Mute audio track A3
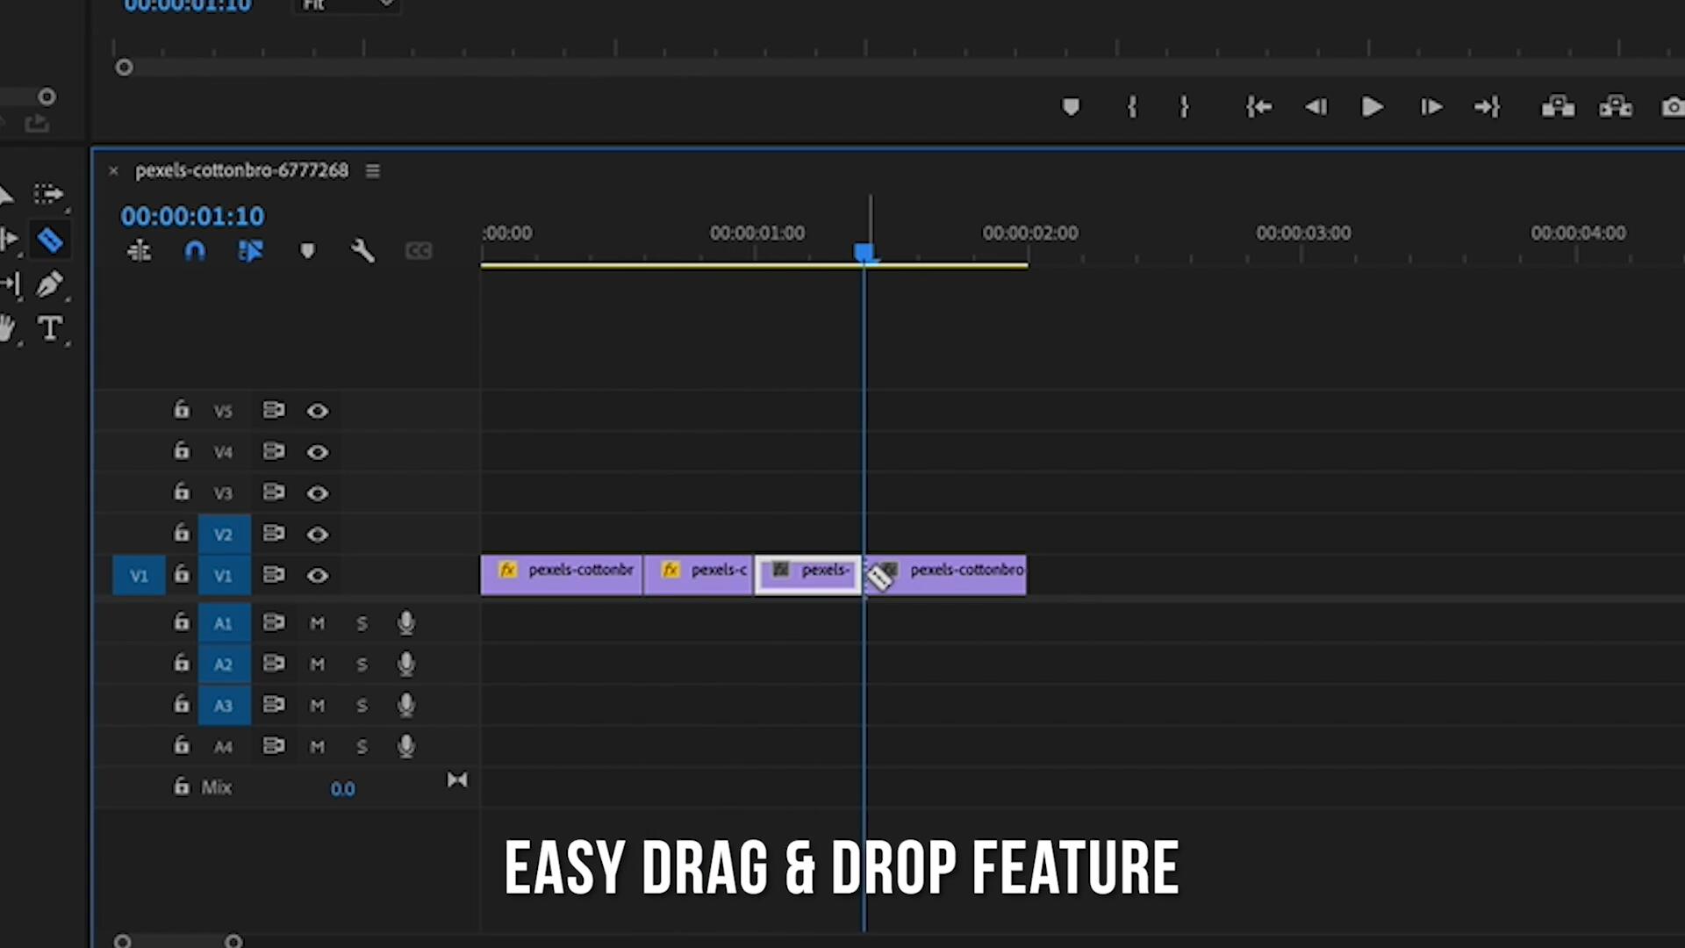 (318, 706)
